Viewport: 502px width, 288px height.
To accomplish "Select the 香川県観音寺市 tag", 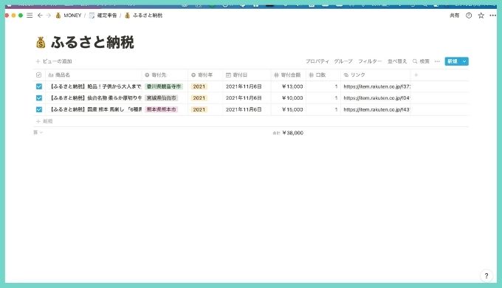I will pos(164,86).
